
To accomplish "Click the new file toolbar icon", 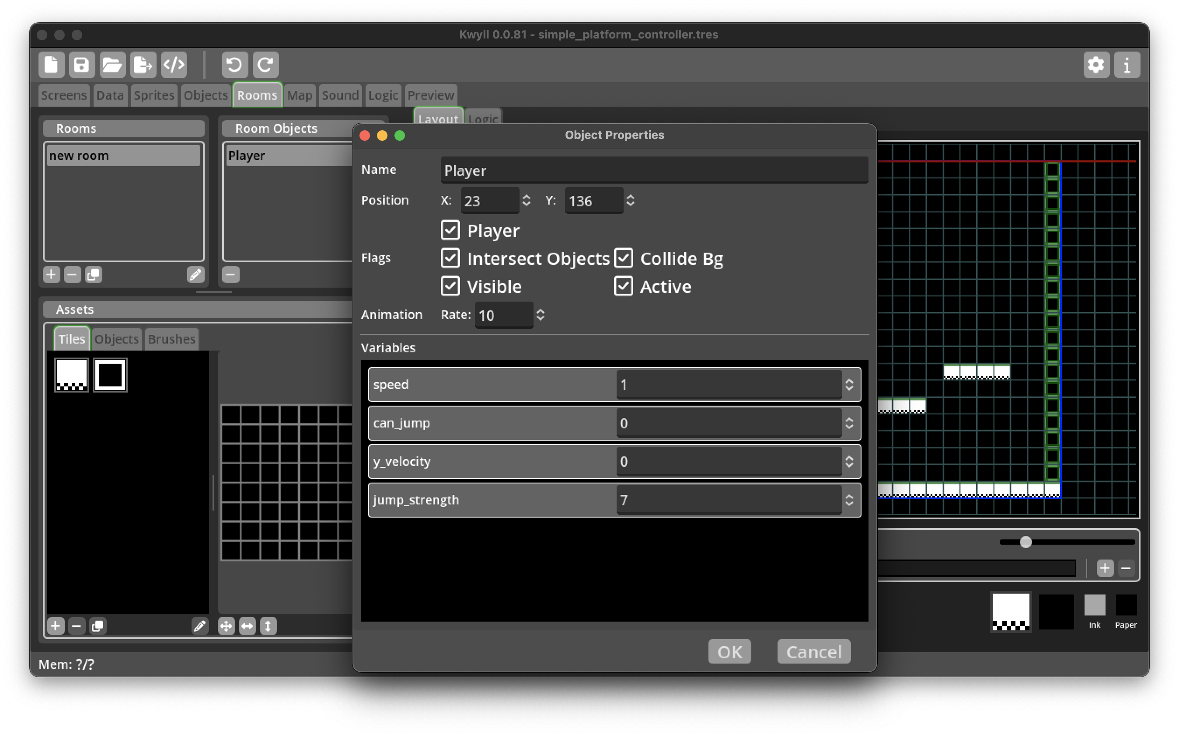I will [x=51, y=64].
